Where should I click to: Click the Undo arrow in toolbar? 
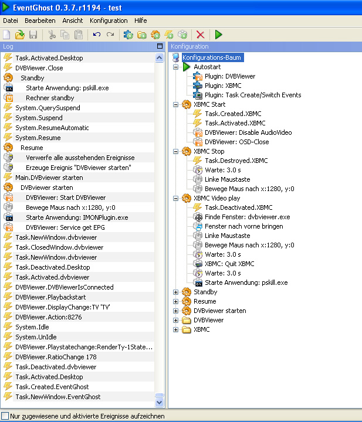pyautogui.click(x=97, y=35)
